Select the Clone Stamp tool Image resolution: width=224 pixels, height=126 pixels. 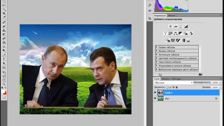pos(4,30)
